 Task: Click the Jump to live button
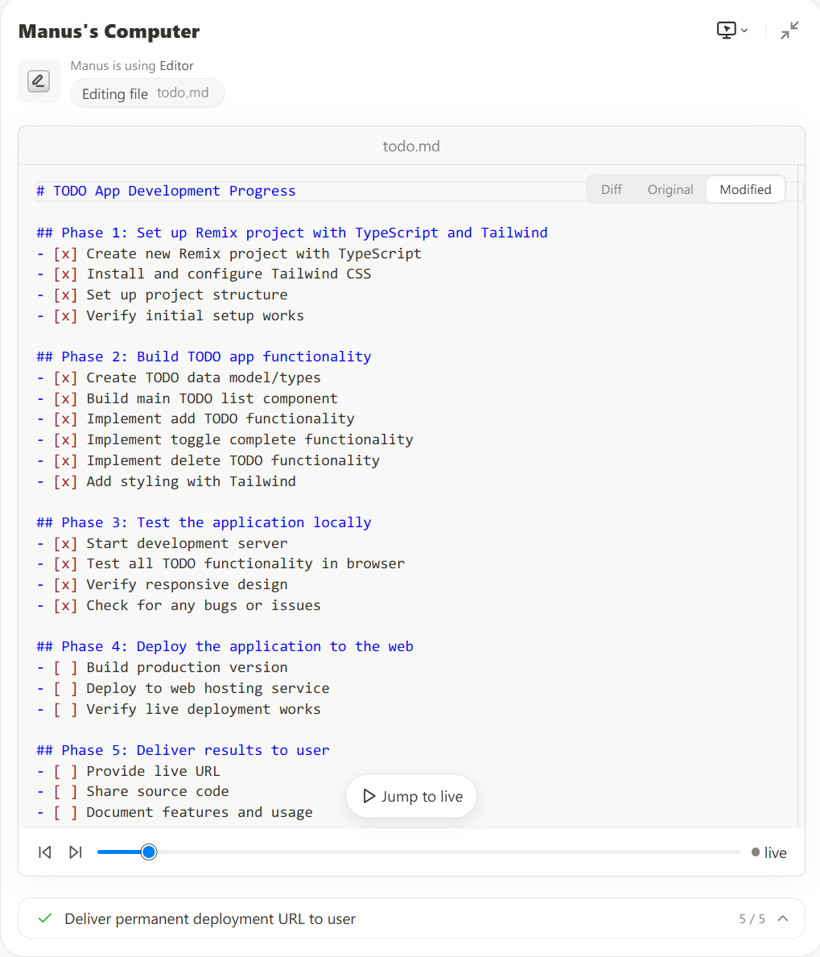point(411,797)
